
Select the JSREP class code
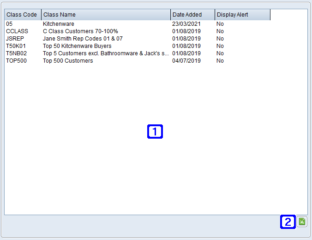15,39
